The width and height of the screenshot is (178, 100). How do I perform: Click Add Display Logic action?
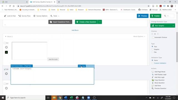coord(159,74)
